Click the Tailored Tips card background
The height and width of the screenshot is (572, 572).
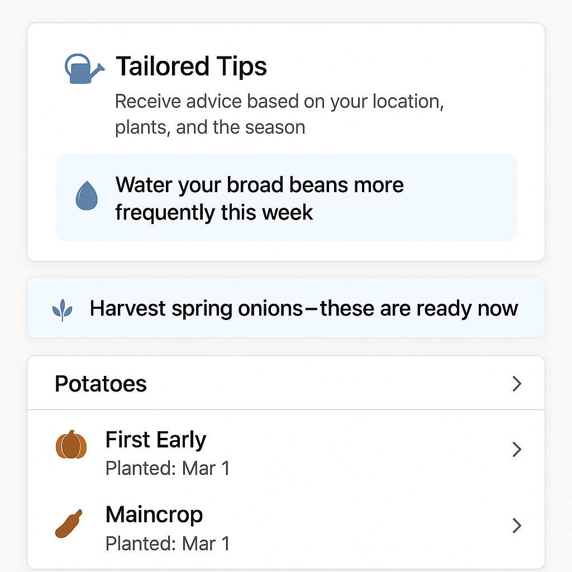click(286, 142)
